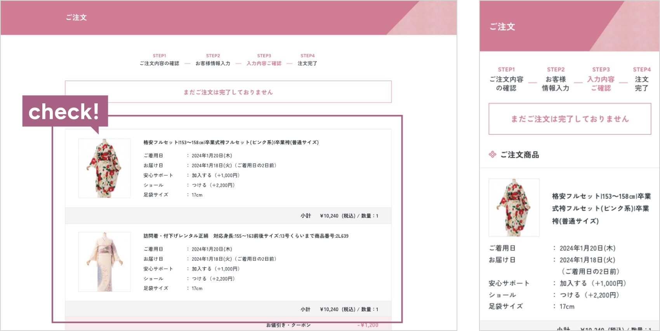This screenshot has height=331, width=660.
Task: Click the 訪問着・付下げレンタル正絹 product title
Action: click(x=246, y=236)
